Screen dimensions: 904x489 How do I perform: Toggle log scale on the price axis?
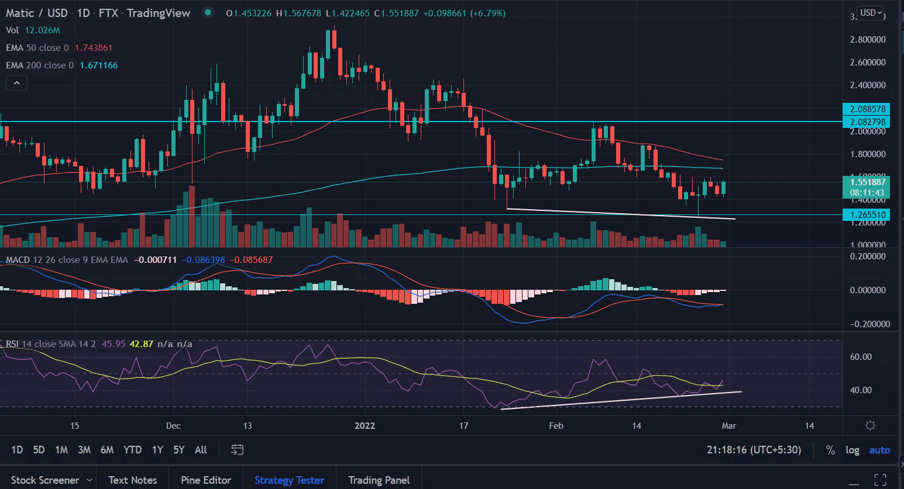853,450
